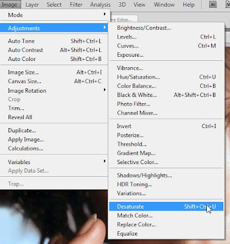Open the Window menu
The width and height of the screenshot is (230, 244).
point(164,4)
